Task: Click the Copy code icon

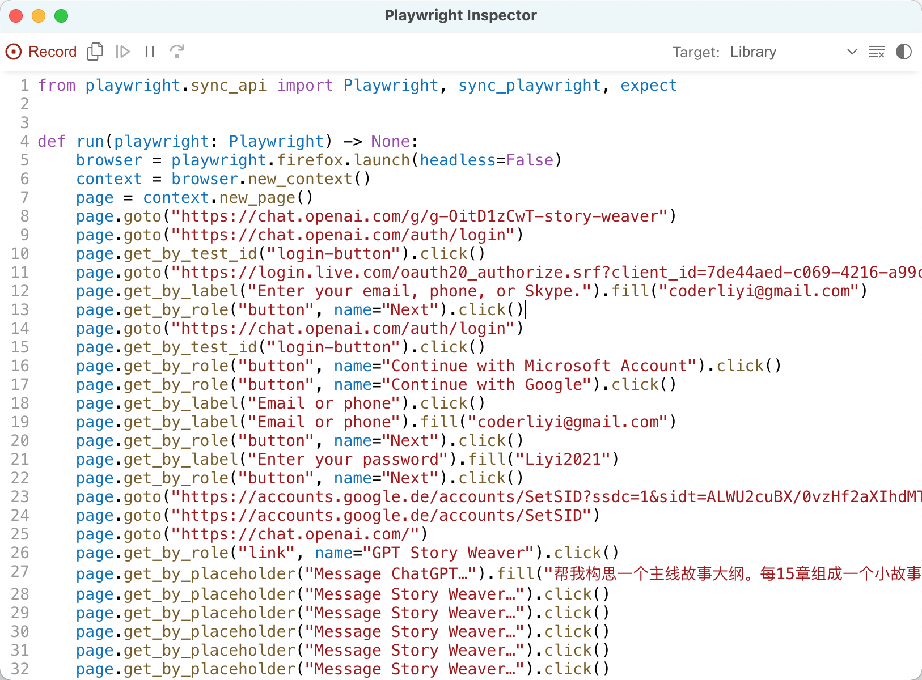Action: point(95,52)
